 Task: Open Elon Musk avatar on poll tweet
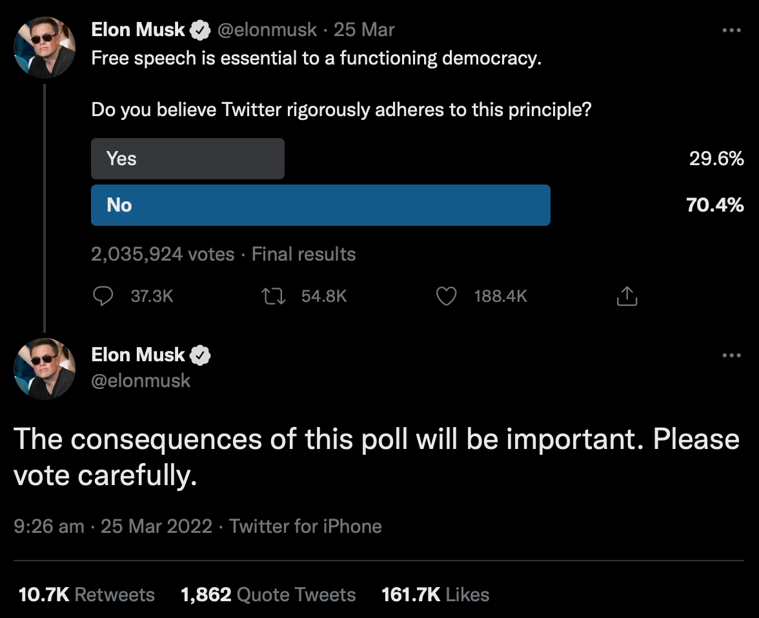pyautogui.click(x=45, y=48)
